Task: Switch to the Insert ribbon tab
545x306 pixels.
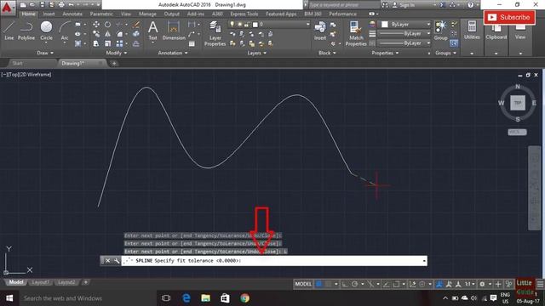Action: pyautogui.click(x=49, y=14)
